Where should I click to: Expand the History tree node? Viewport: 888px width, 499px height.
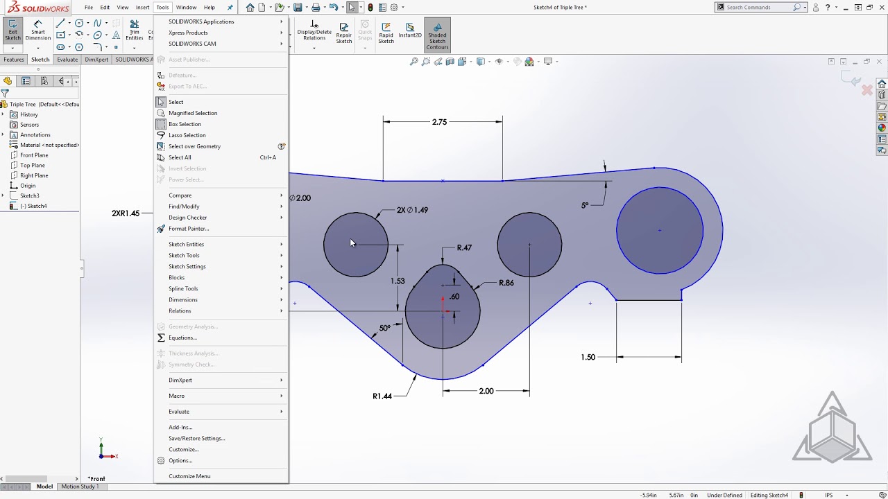coord(3,114)
